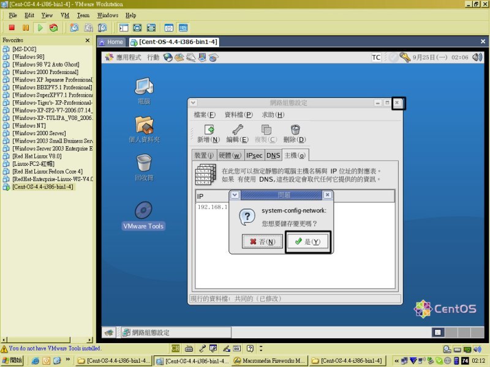Decline saving with the 否(N) button

coord(262,242)
